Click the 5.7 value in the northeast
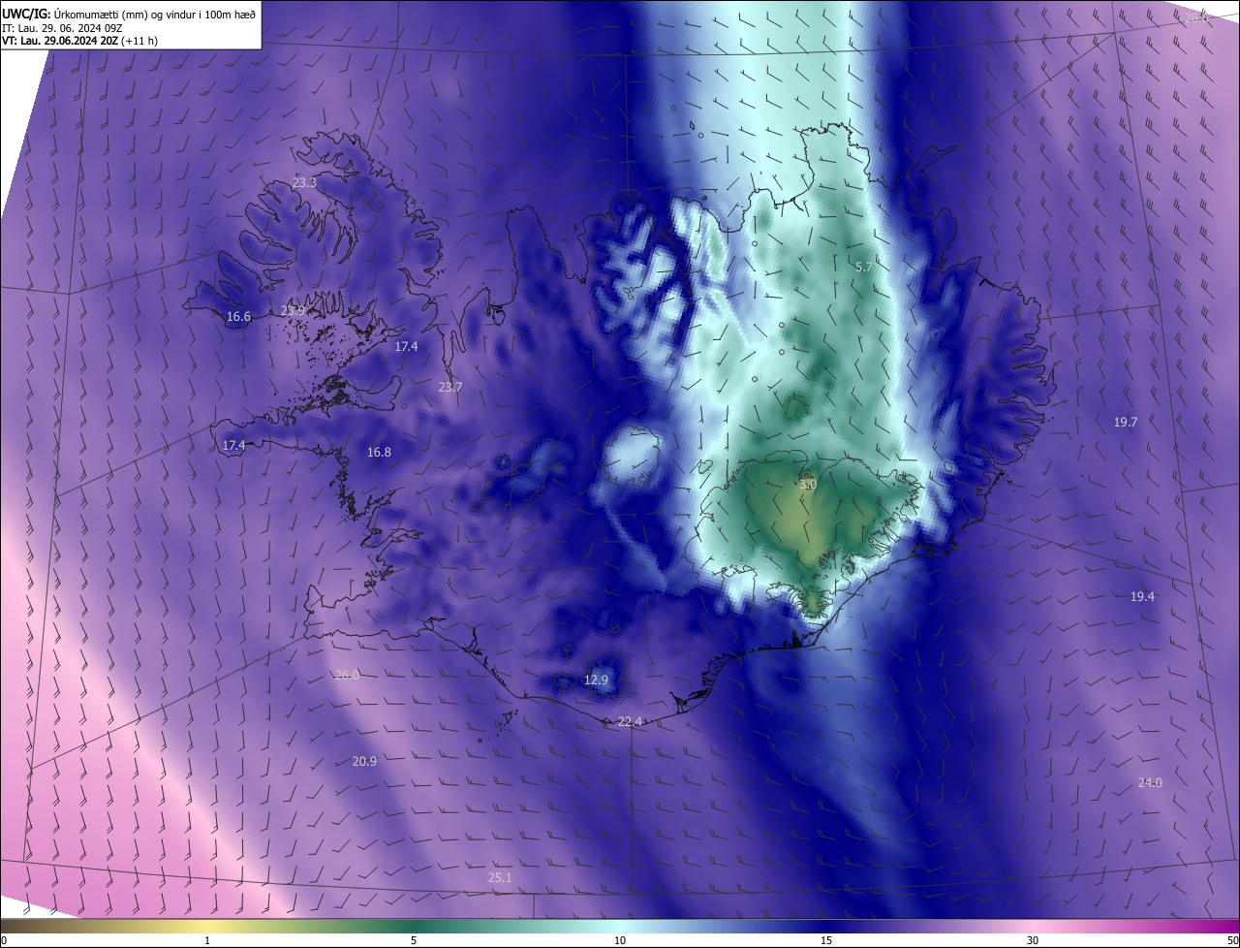The image size is (1240, 948). [864, 266]
